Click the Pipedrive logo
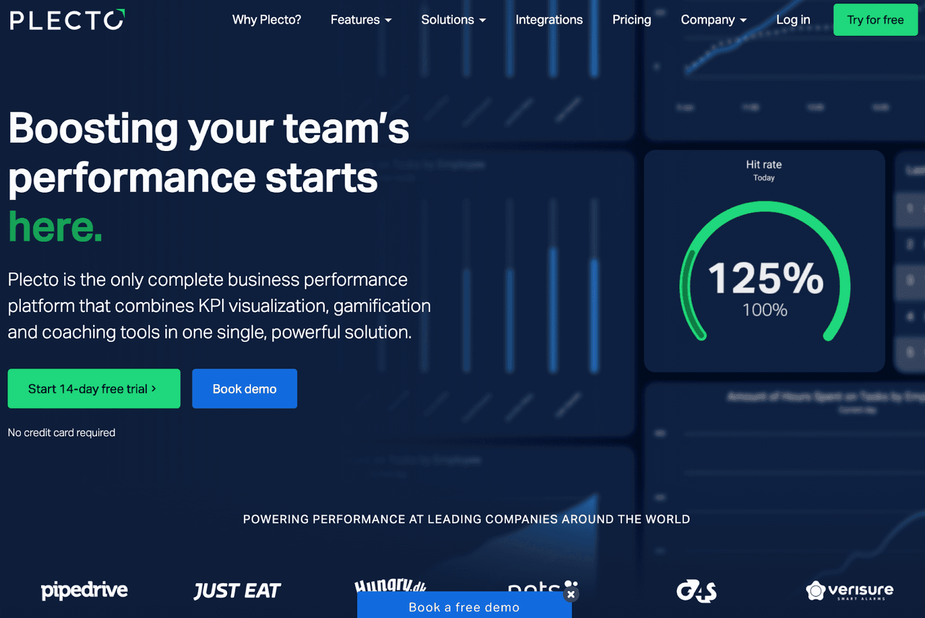925x618 pixels. coord(84,590)
